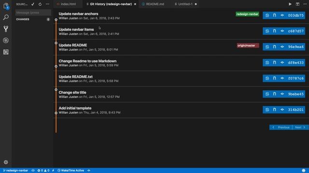Select the 'Change site title' commit

click(72, 92)
